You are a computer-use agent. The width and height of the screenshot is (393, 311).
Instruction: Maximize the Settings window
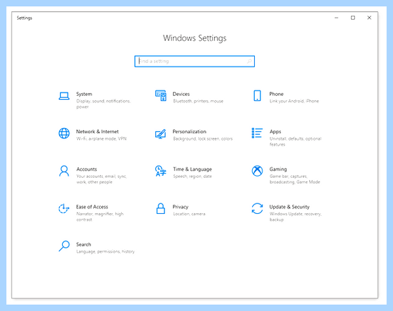[x=353, y=18]
